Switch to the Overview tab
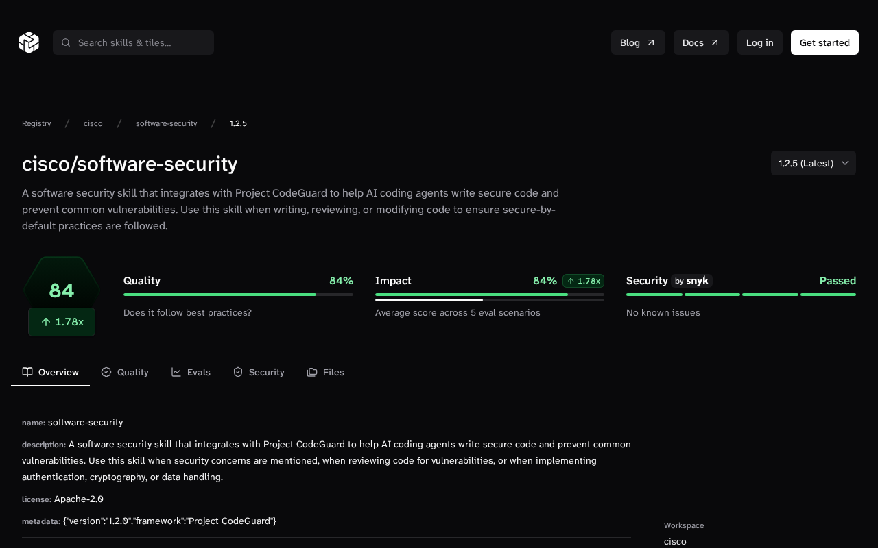This screenshot has height=548, width=878. tap(50, 372)
